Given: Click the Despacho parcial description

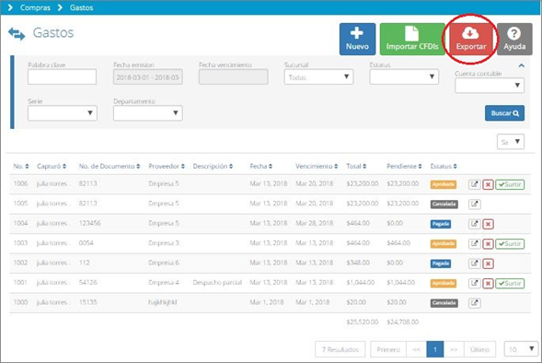Looking at the screenshot, I should coord(217,282).
